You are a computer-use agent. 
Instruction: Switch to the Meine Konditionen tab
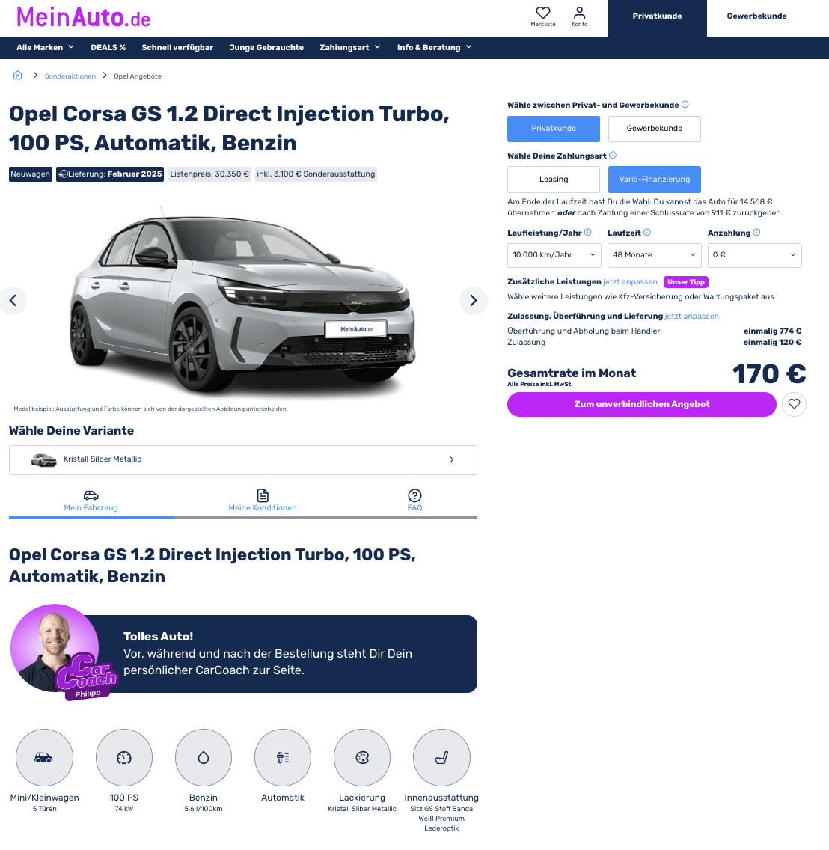[263, 501]
